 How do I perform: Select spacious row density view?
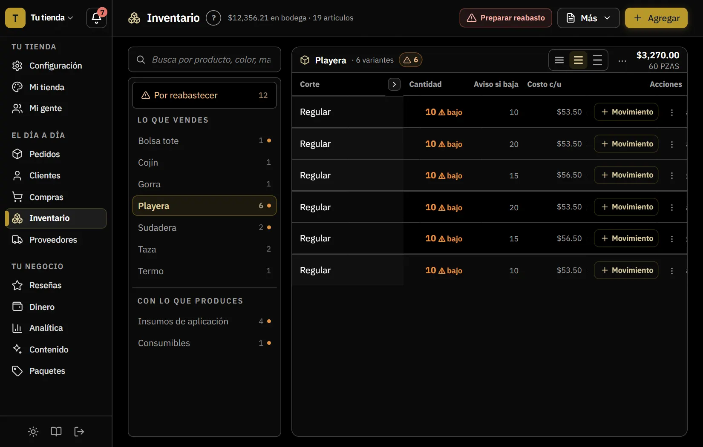597,60
